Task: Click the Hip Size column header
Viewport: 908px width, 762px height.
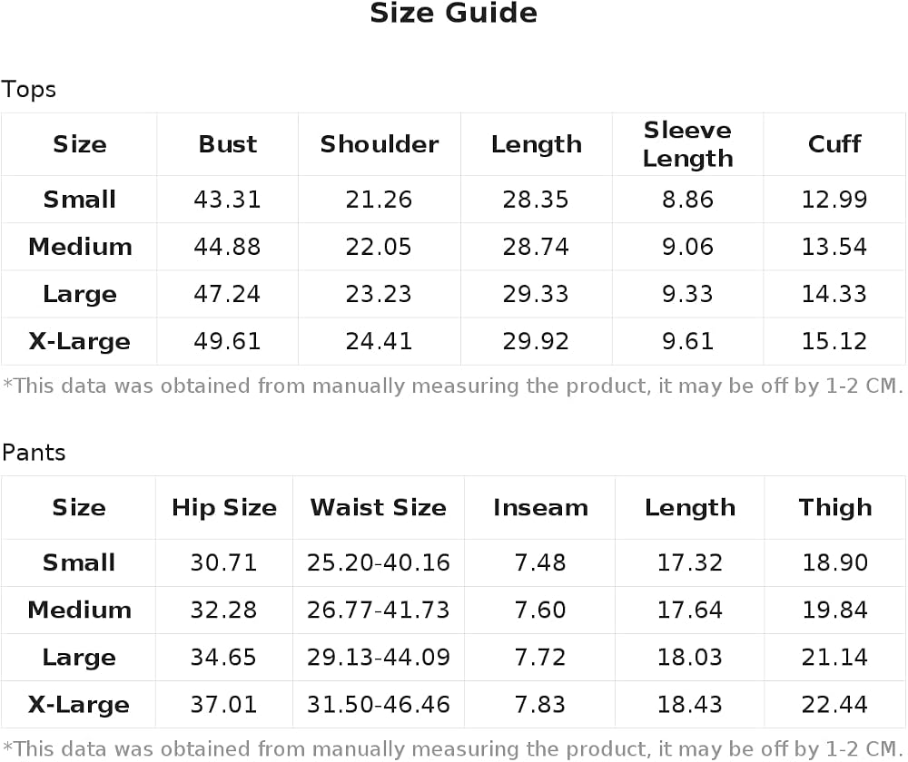Action: pos(224,507)
